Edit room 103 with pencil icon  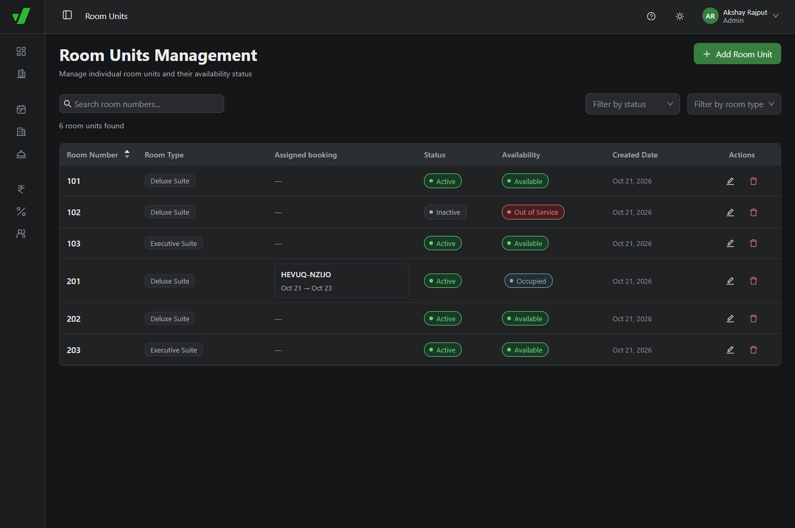coord(730,243)
